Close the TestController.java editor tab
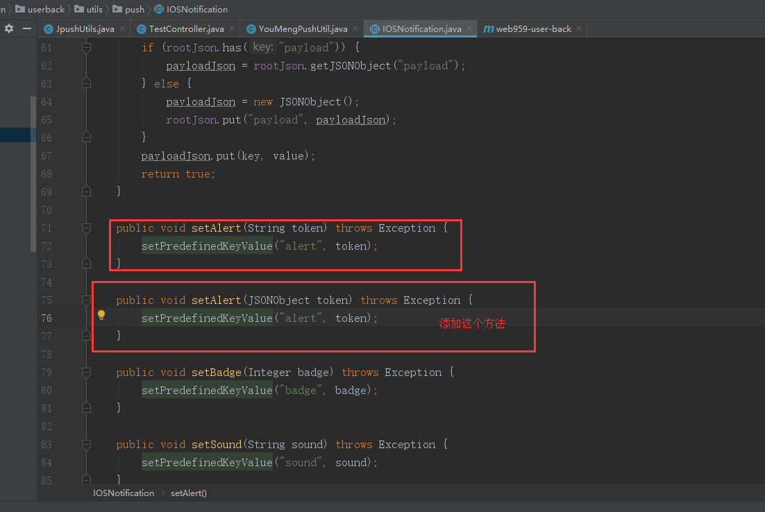Screen dimensions: 765x512 tap(232, 28)
